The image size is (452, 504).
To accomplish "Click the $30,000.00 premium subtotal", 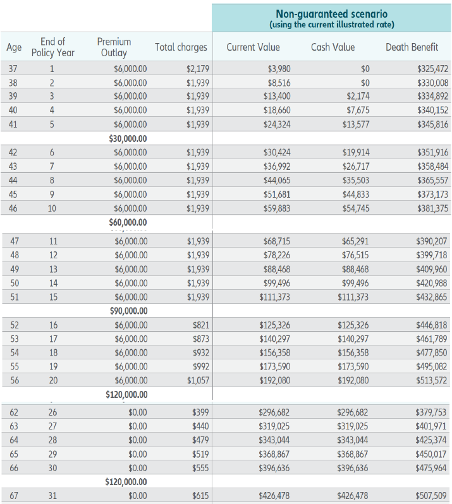I will point(128,138).
